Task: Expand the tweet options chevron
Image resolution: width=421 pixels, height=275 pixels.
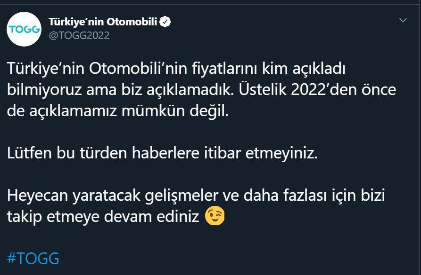Action: [403, 20]
